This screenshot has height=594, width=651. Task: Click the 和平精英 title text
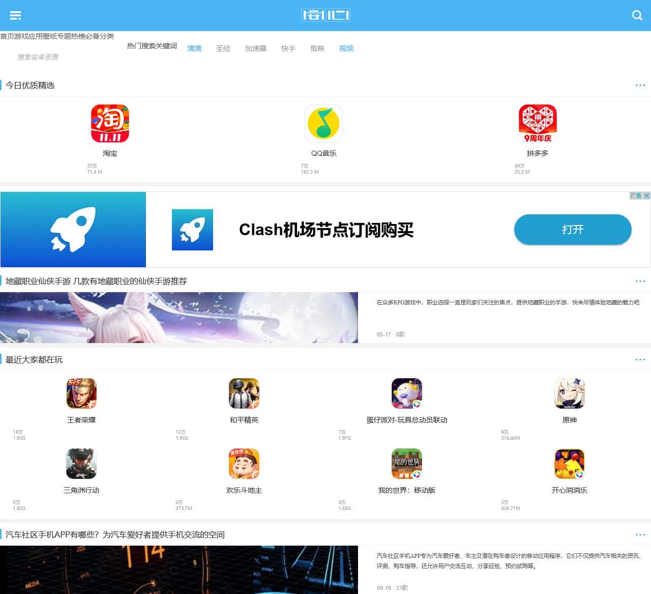(x=244, y=420)
